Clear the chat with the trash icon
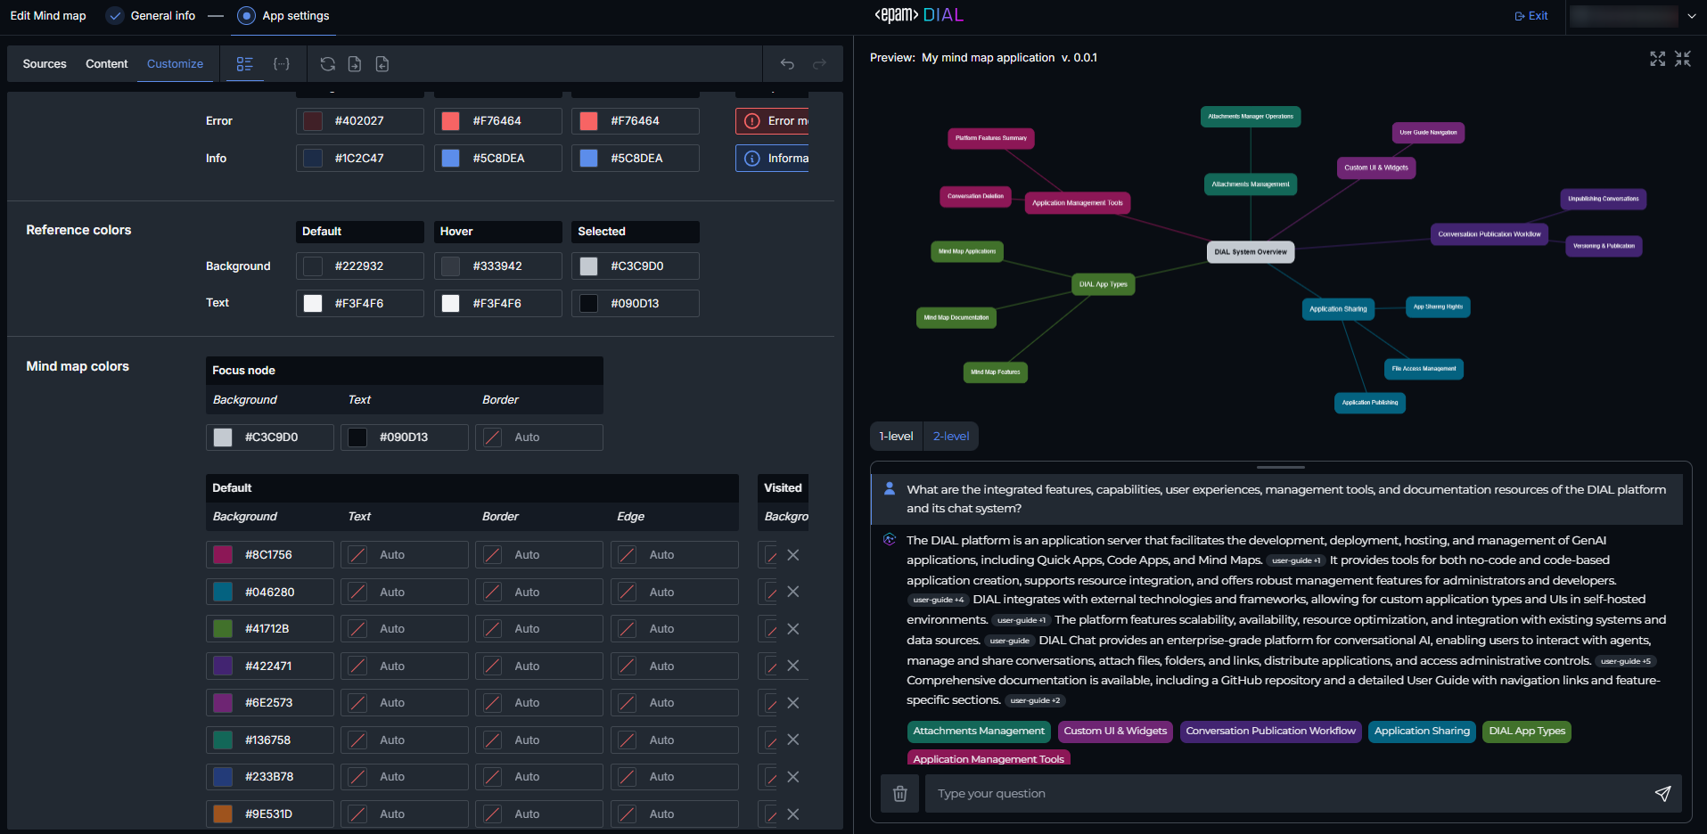 pyautogui.click(x=899, y=794)
